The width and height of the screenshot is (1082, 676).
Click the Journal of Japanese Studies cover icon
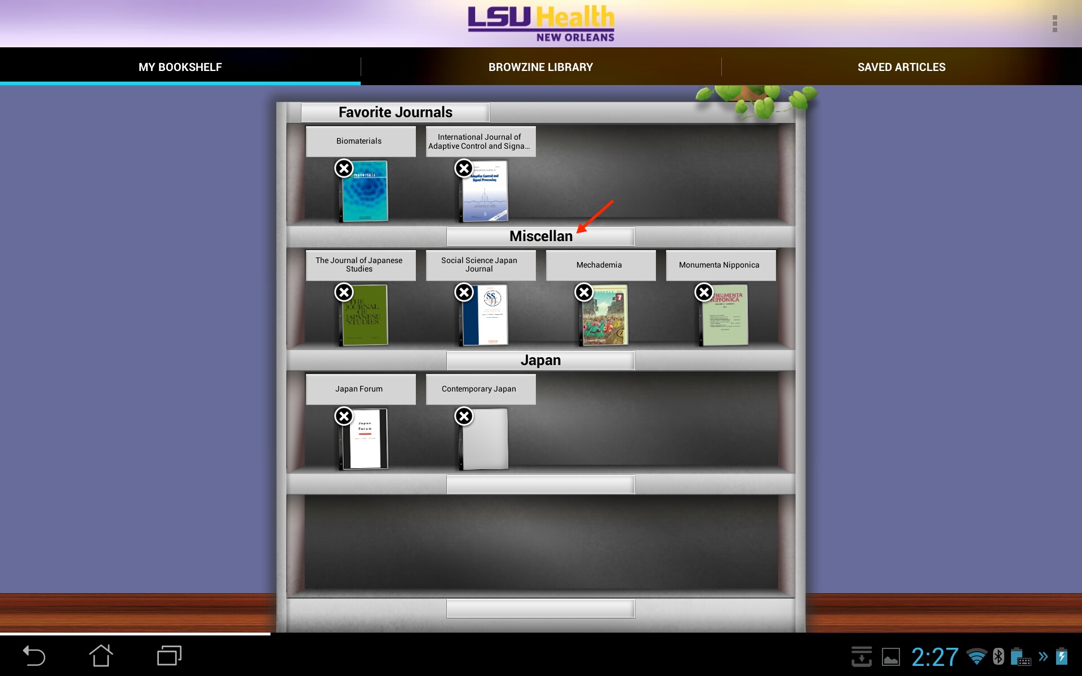(363, 316)
